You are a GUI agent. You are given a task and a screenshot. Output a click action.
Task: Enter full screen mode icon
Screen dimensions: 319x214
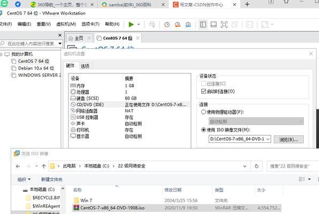click(224, 25)
